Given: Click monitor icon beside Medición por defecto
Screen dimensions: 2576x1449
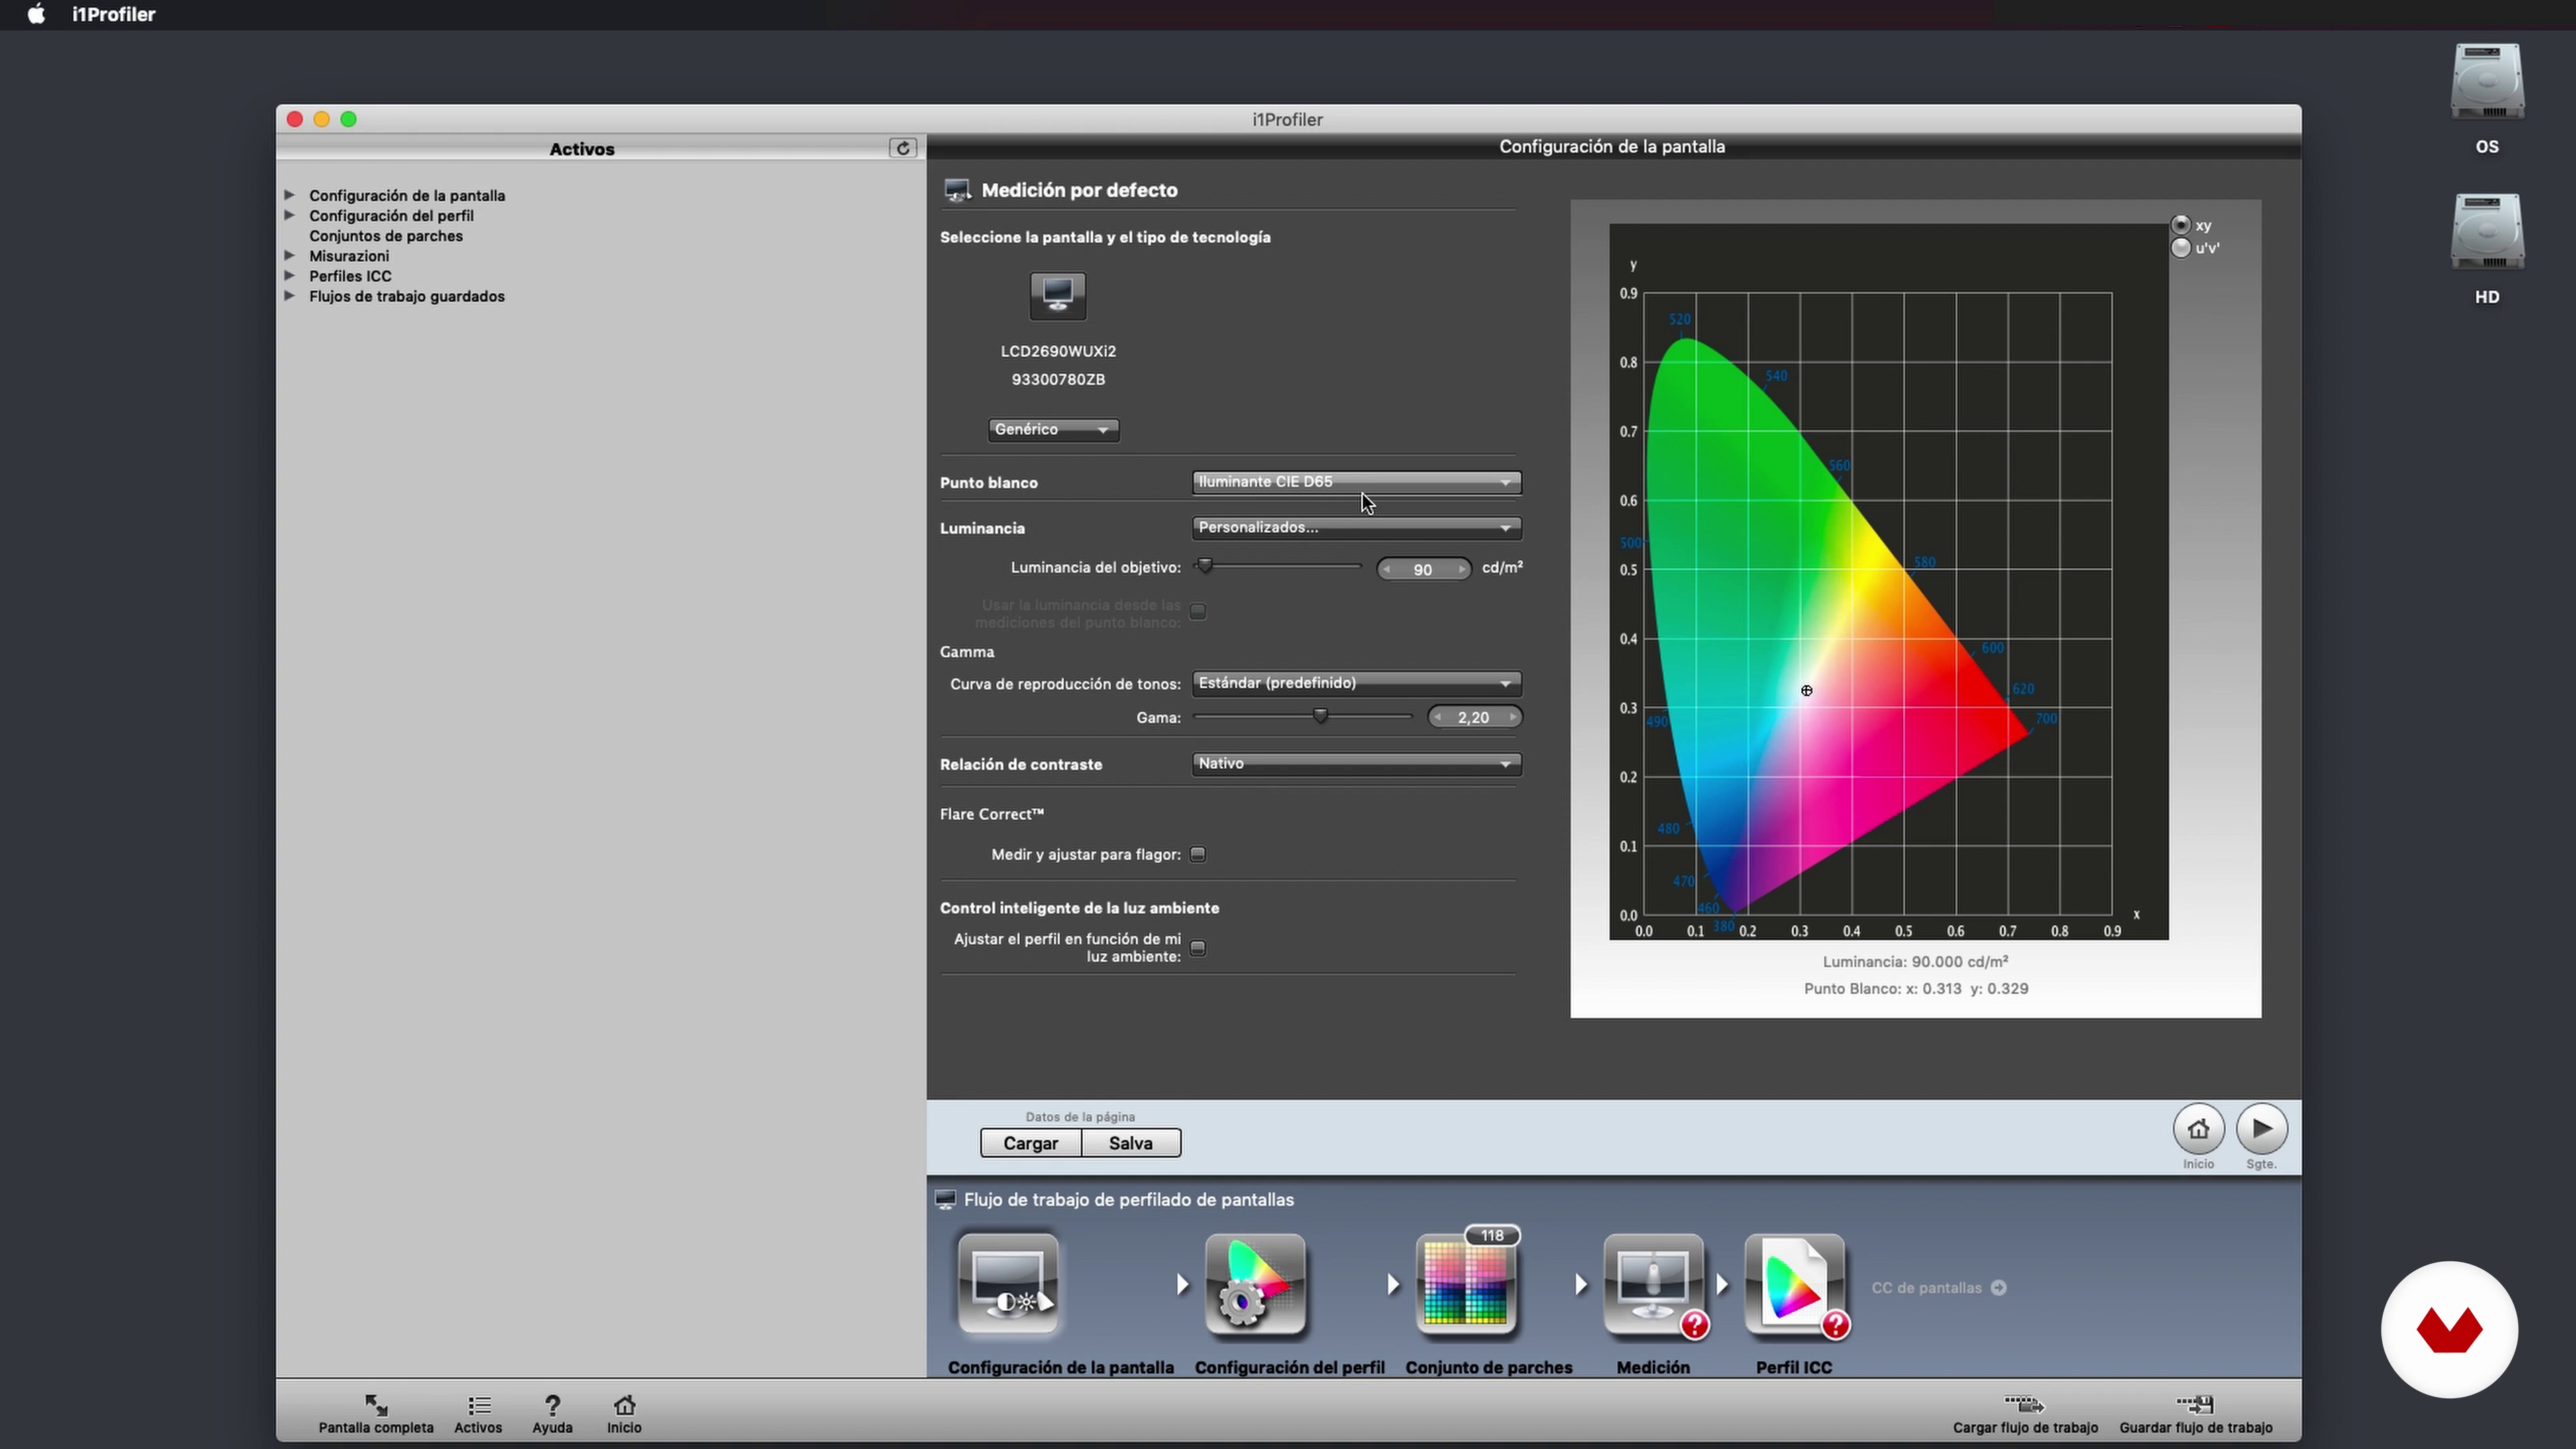Looking at the screenshot, I should click(957, 190).
